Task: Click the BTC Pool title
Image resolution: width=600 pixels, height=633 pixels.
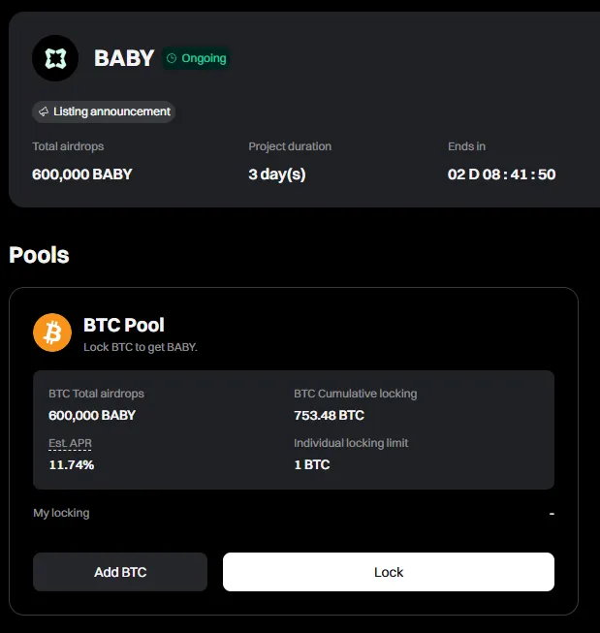Action: pyautogui.click(x=124, y=325)
